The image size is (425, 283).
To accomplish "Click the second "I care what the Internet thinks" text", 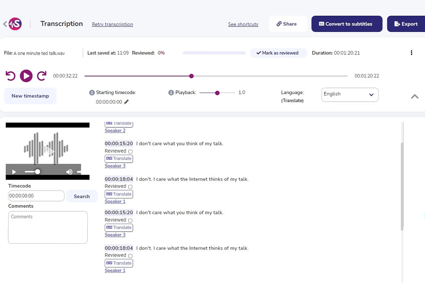I will tap(191, 248).
